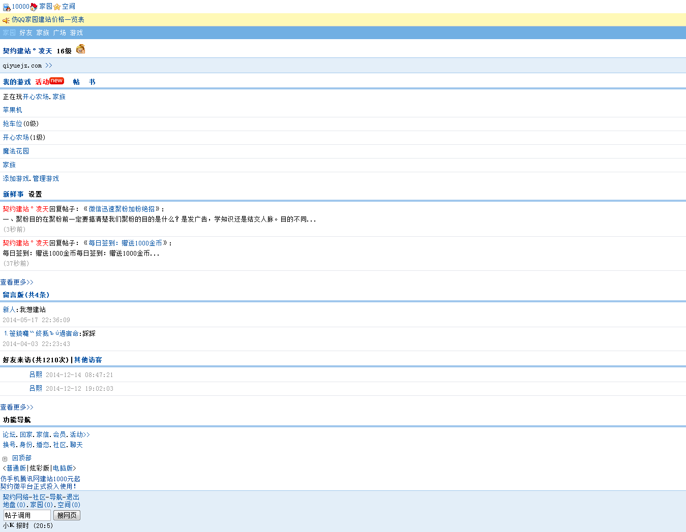The image size is (686, 532).
Task: Click author name on 37秒前 feed entry
Action: pos(25,243)
